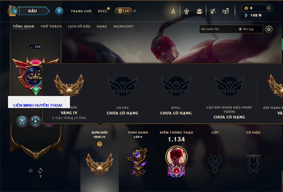This screenshot has height=192, width=283.
Task: Open the HIGHLIGHT tab
Action: [x=123, y=26]
